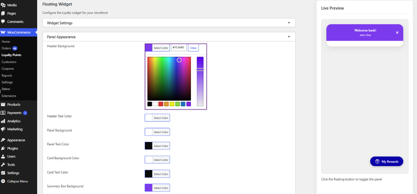Go to Coupons submenu item
The width and height of the screenshot is (417, 194).
click(8, 68)
